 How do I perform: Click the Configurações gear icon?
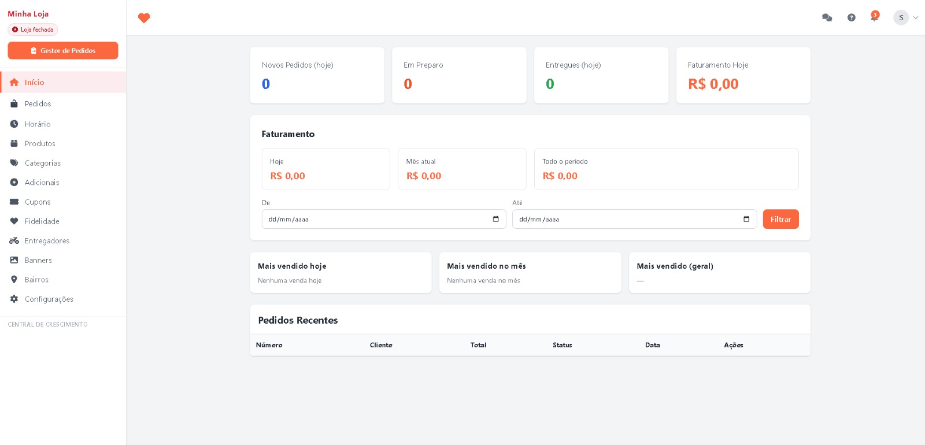click(14, 299)
